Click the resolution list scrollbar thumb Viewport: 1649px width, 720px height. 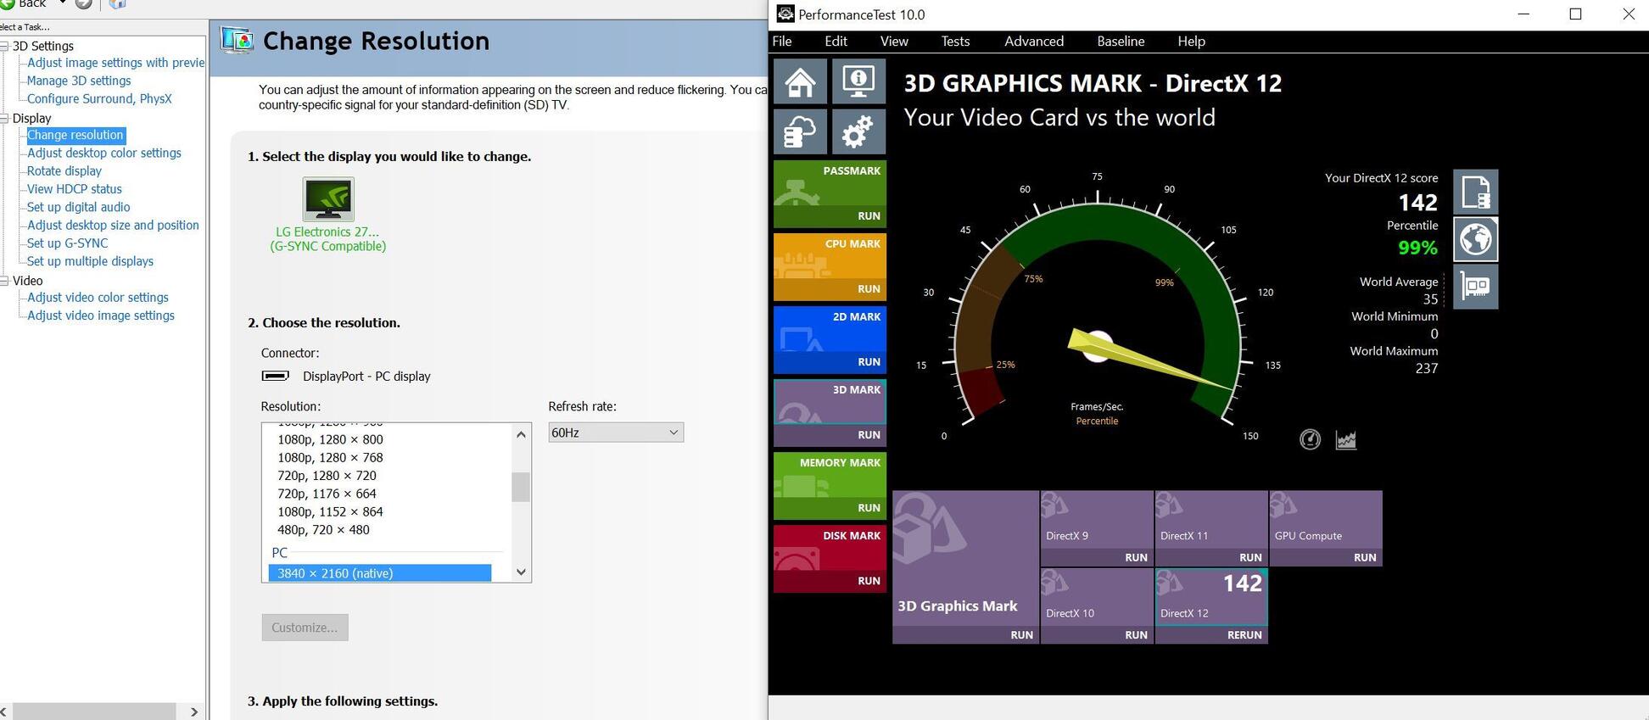[x=521, y=487]
